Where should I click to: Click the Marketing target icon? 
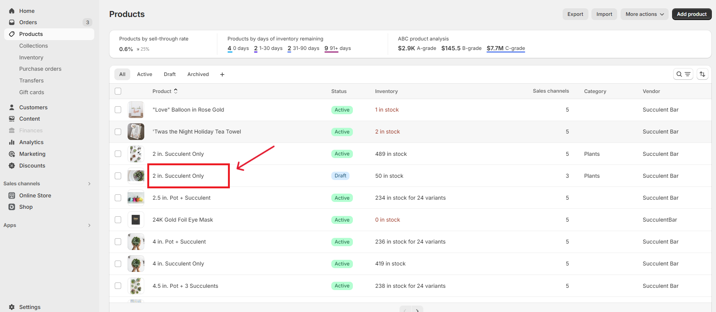point(12,154)
